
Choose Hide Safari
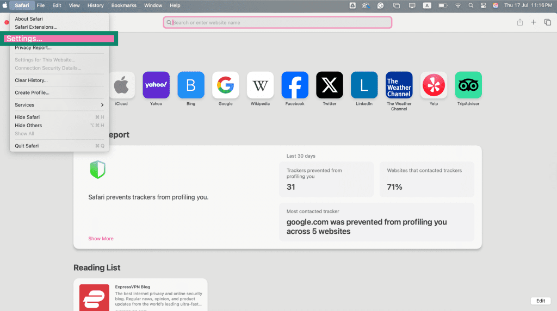click(x=59, y=117)
